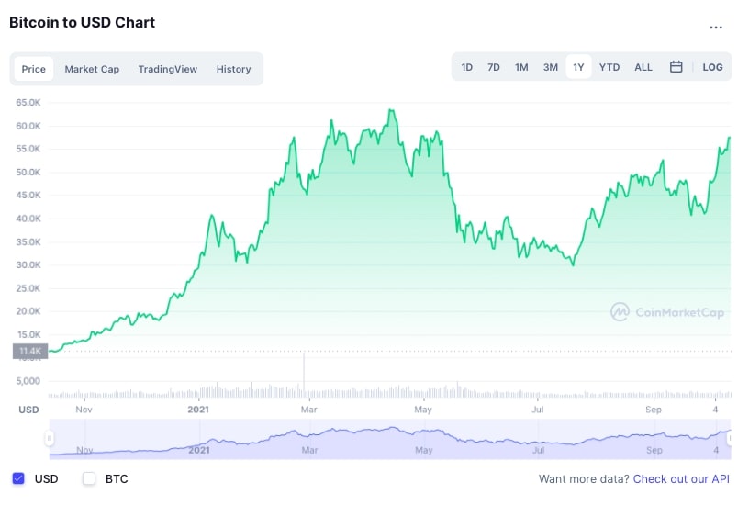
Task: Switch chart to 3M range
Action: tap(551, 67)
